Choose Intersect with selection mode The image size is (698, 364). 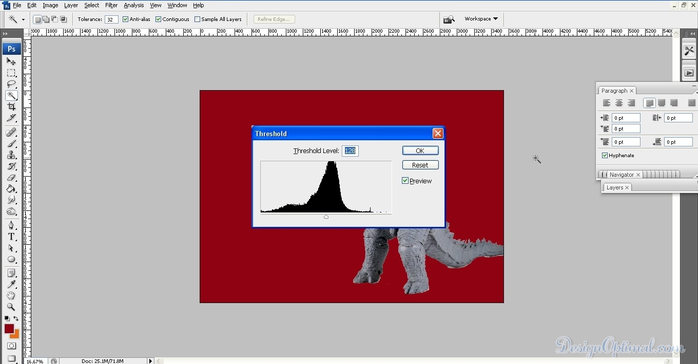tap(64, 19)
